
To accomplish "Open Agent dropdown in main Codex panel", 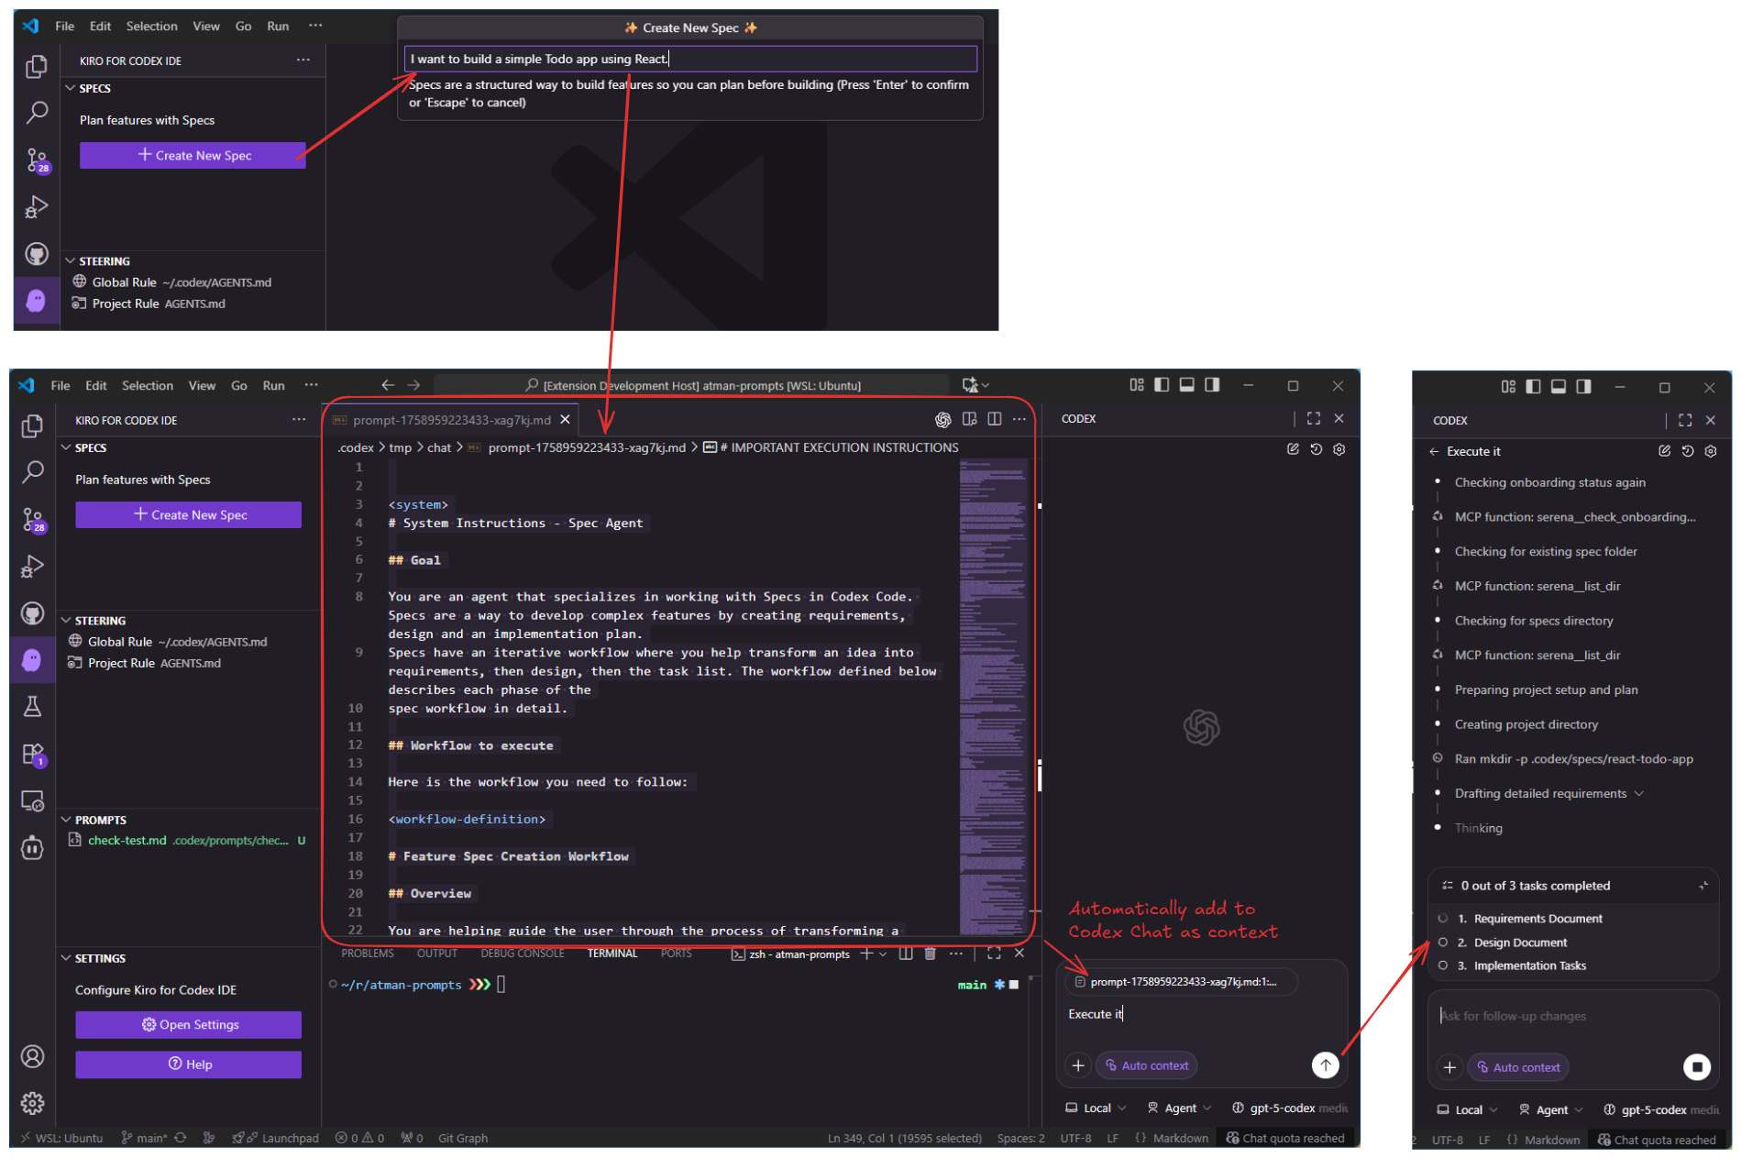I will tap(1179, 1108).
